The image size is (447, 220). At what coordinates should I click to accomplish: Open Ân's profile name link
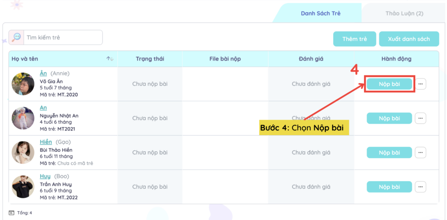[x=43, y=73]
